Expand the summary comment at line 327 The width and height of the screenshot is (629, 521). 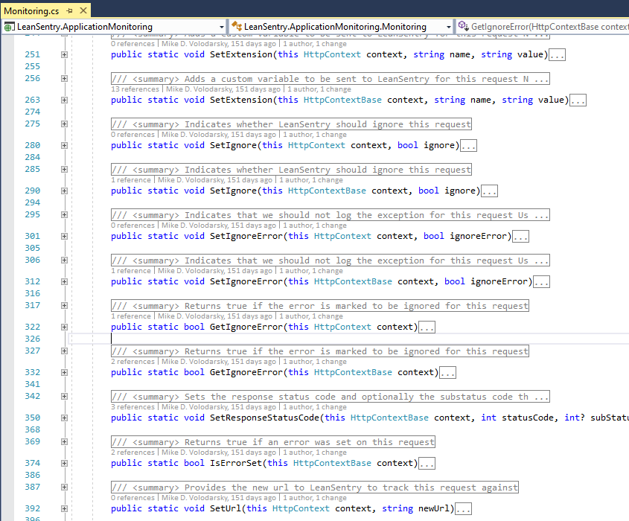pos(64,351)
